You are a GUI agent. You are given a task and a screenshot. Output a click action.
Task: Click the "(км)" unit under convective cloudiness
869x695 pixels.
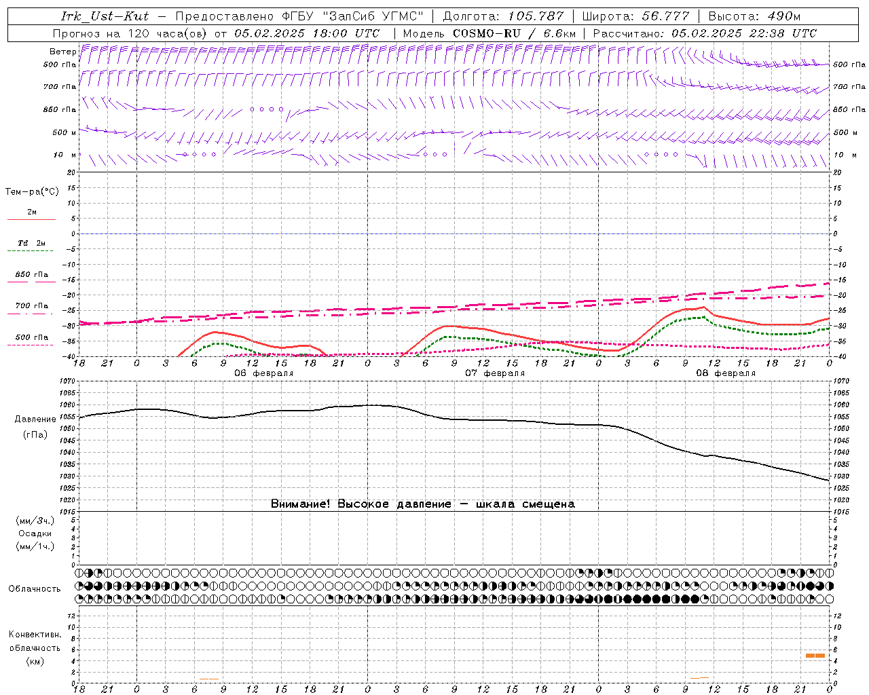(x=35, y=661)
